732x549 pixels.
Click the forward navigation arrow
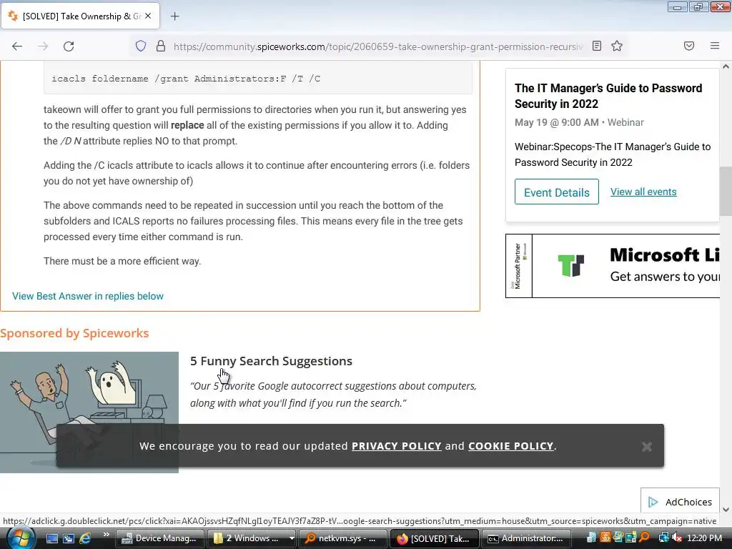[43, 46]
